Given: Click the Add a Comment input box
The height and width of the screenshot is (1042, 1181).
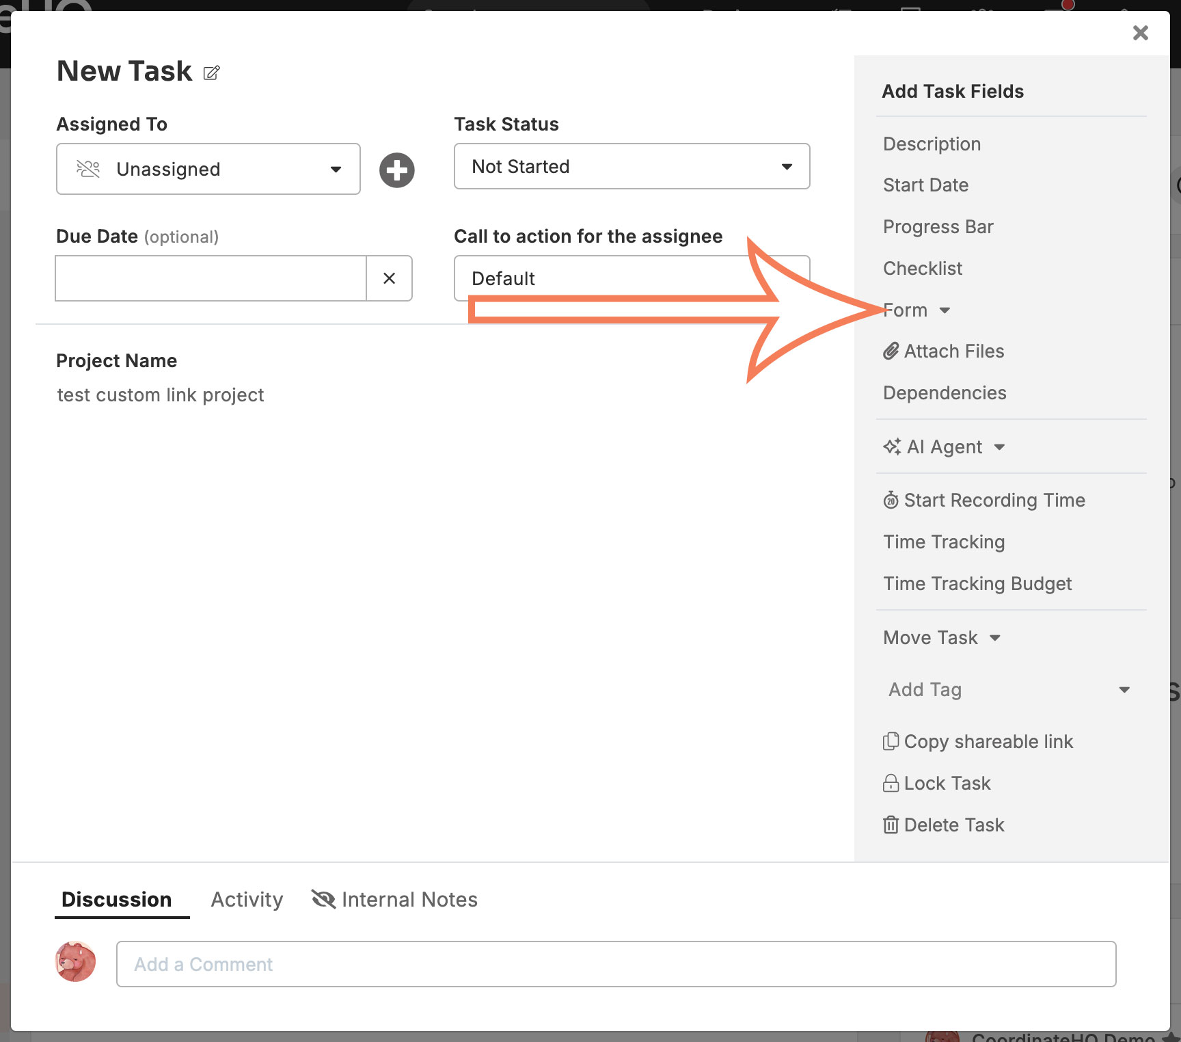Looking at the screenshot, I should [x=616, y=964].
